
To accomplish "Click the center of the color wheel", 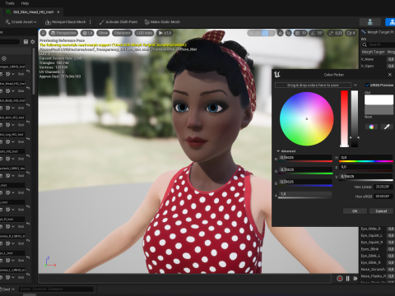I will [x=307, y=118].
